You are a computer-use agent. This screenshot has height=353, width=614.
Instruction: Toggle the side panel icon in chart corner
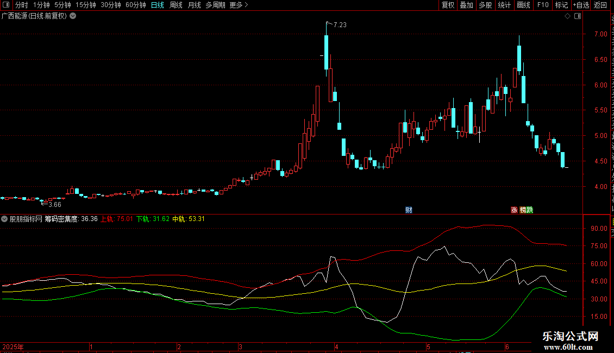pyautogui.click(x=578, y=16)
